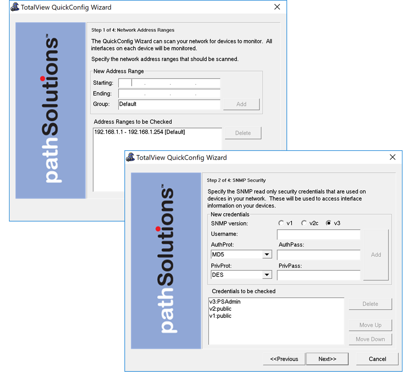Screen dimensions: 412x372
Task: Focus the AuthPass password field
Action: pyautogui.click(x=318, y=255)
